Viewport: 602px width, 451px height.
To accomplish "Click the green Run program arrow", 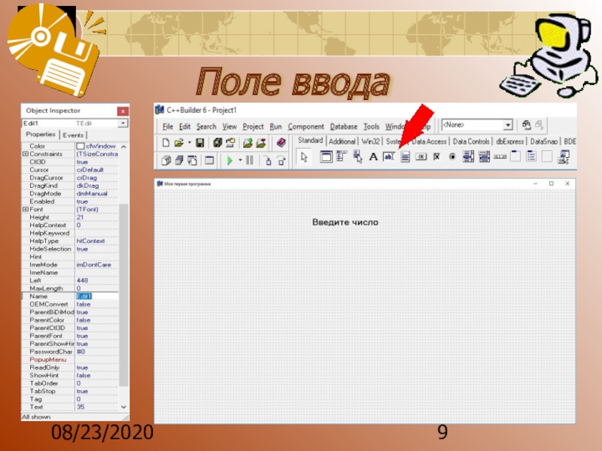I will [230, 160].
